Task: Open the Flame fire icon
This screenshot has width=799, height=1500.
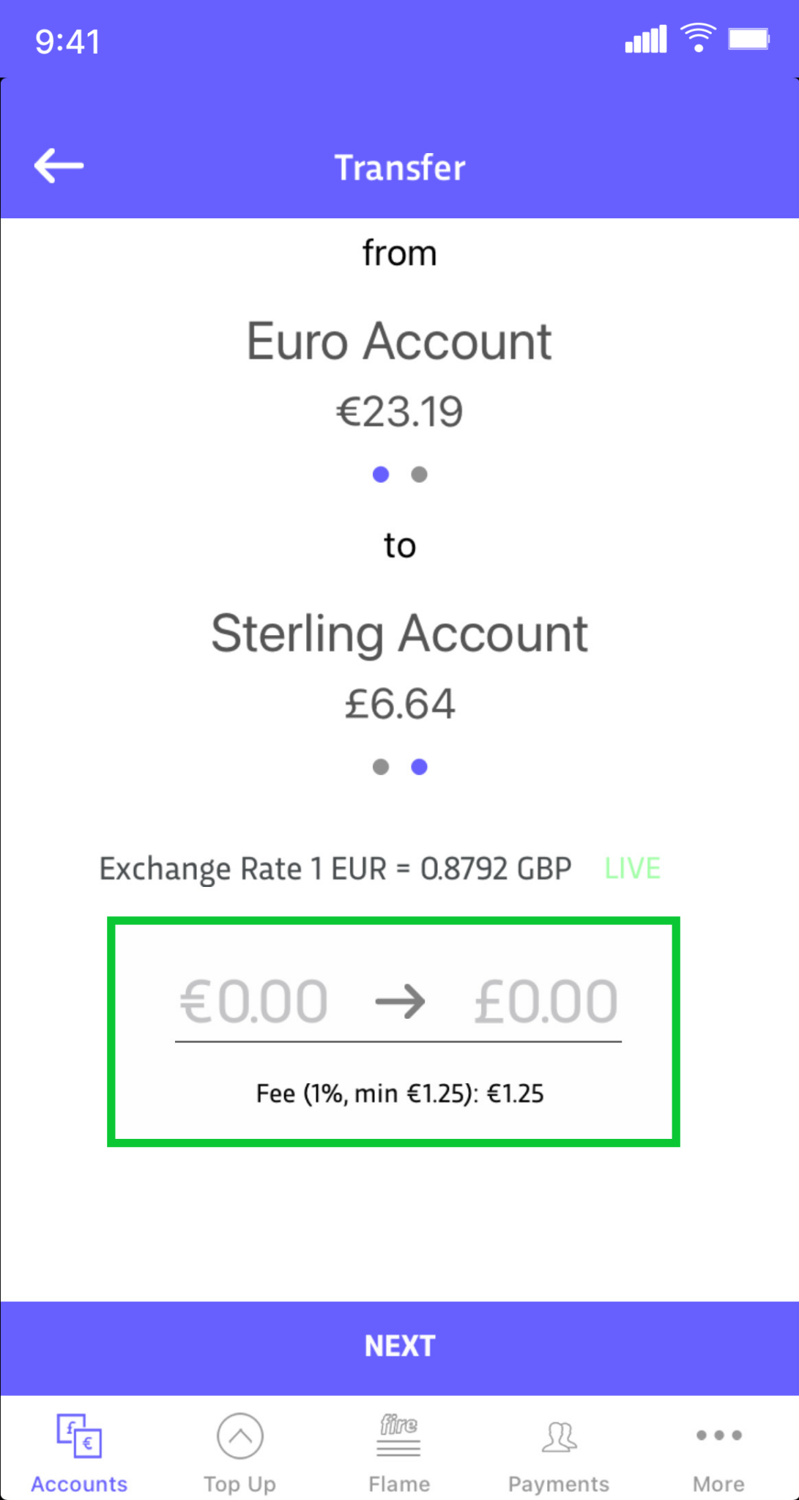Action: [399, 1436]
